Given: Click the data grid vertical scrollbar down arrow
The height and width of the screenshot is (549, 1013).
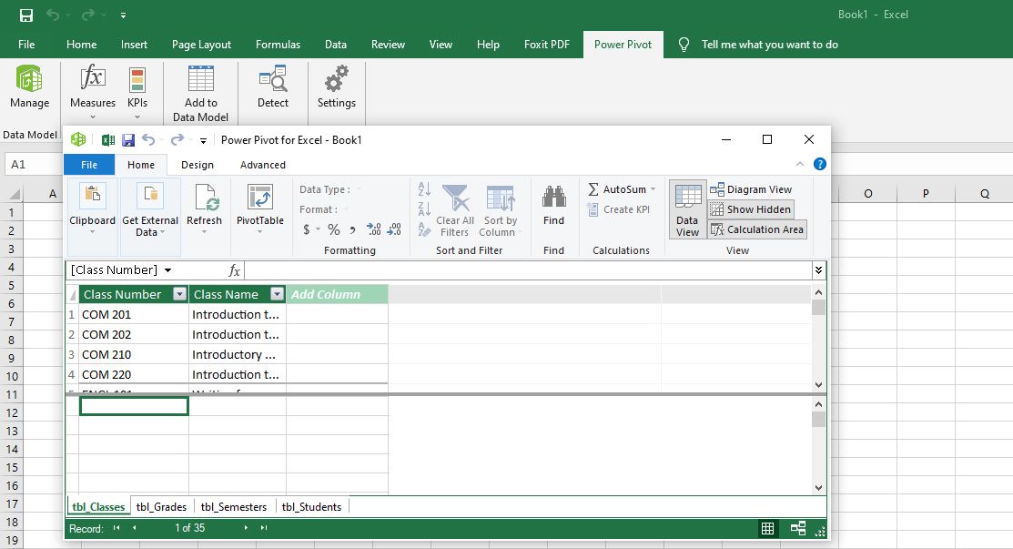Looking at the screenshot, I should [x=818, y=385].
